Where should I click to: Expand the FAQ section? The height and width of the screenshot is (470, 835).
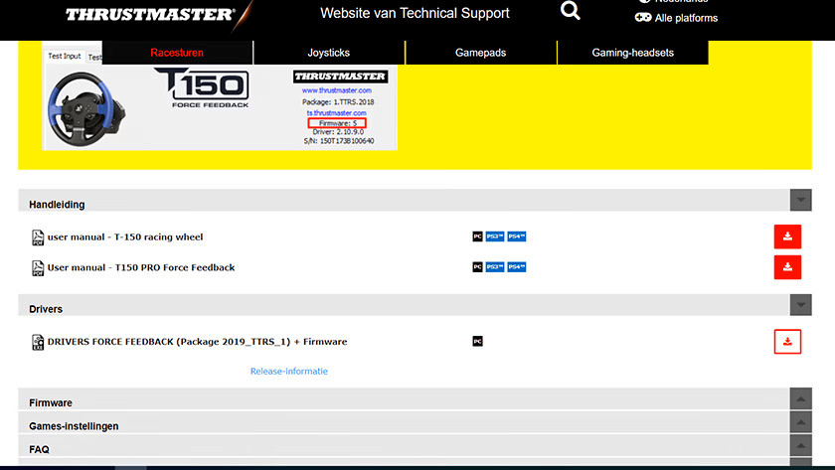coord(800,446)
